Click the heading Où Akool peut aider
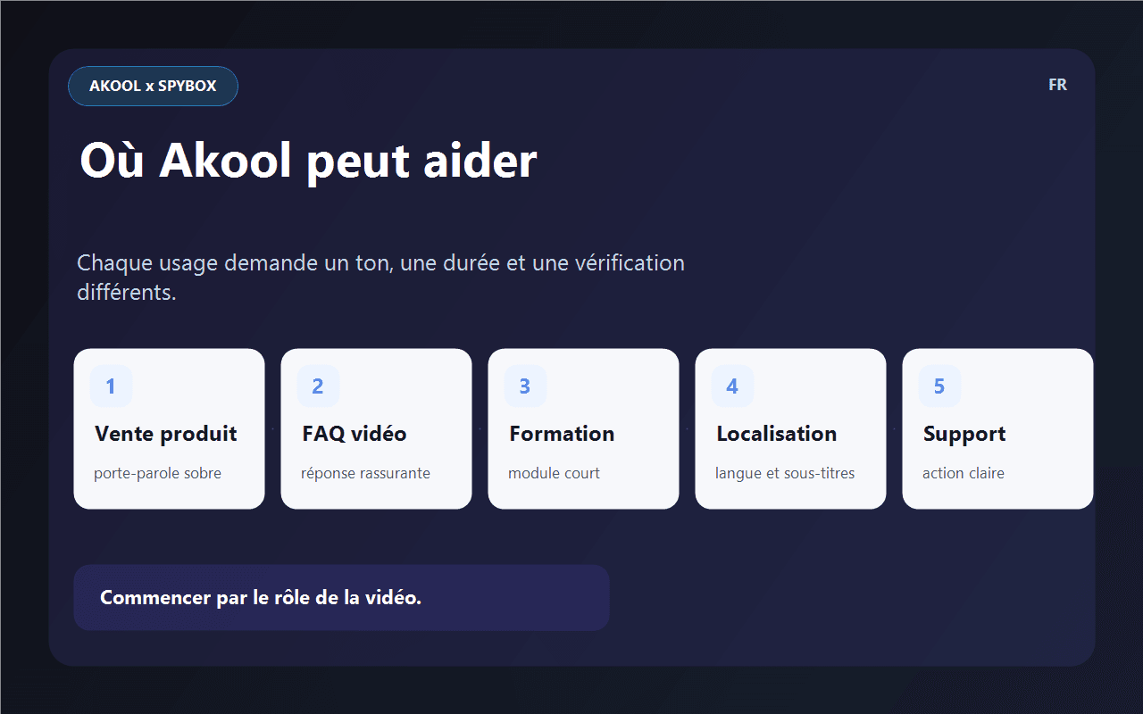 [x=308, y=162]
